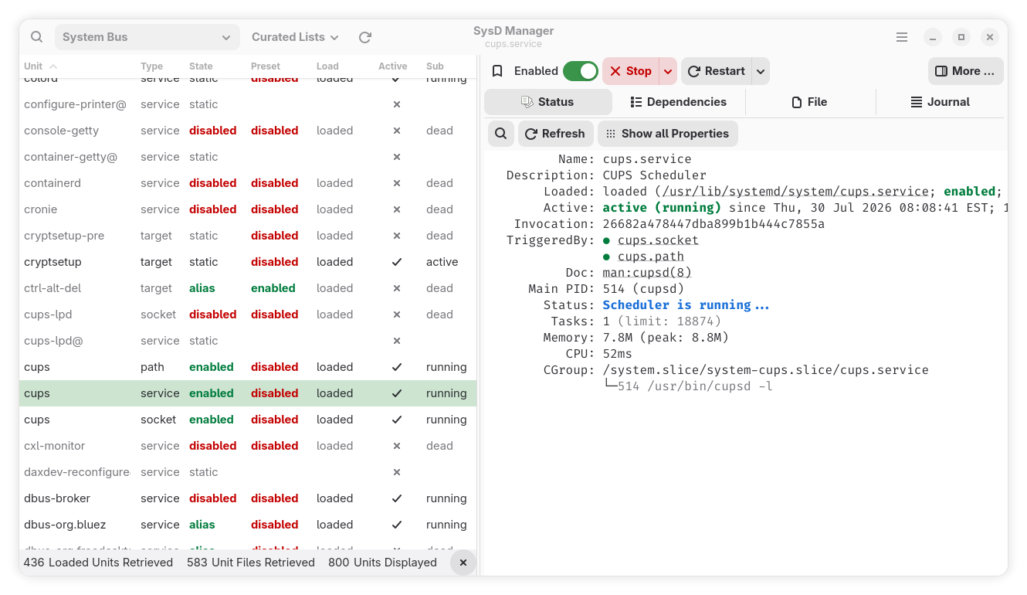1027x595 pixels.
Task: Click the refresh unit list icon
Action: (365, 37)
